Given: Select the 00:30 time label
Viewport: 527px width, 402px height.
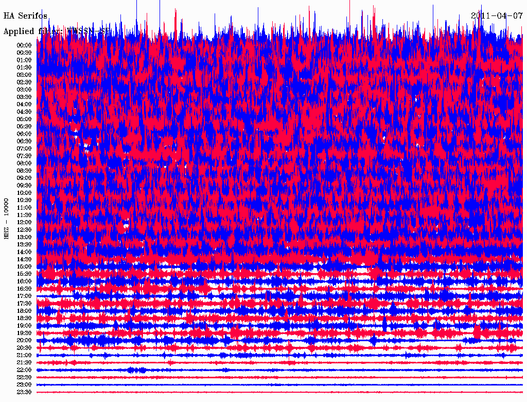Looking at the screenshot, I should (24, 53).
